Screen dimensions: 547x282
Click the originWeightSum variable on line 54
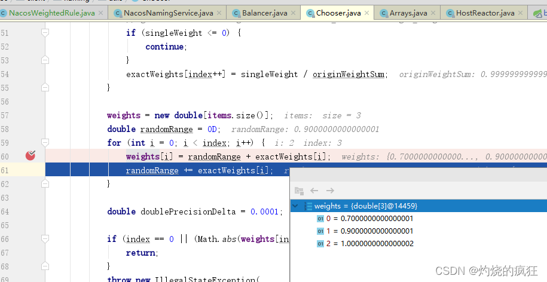348,74
